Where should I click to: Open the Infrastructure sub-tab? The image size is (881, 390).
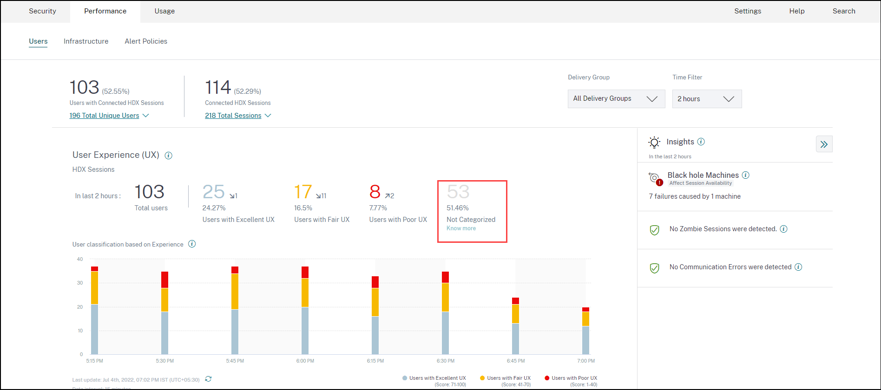click(86, 41)
